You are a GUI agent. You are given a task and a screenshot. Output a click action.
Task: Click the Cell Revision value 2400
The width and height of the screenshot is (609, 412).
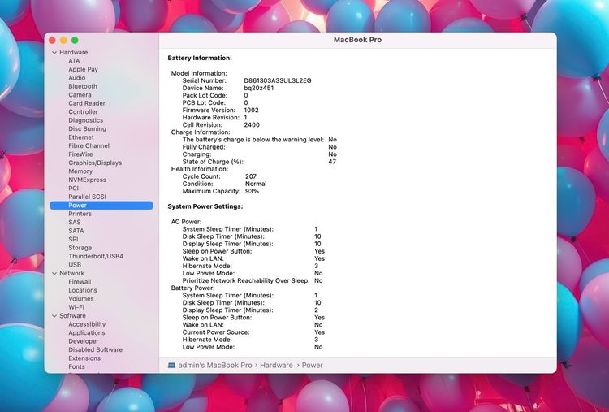coord(252,125)
